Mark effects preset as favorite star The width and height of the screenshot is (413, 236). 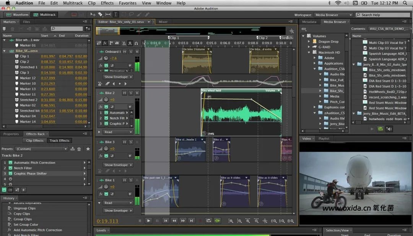pos(88,149)
